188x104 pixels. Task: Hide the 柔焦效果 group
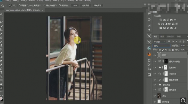155,68
